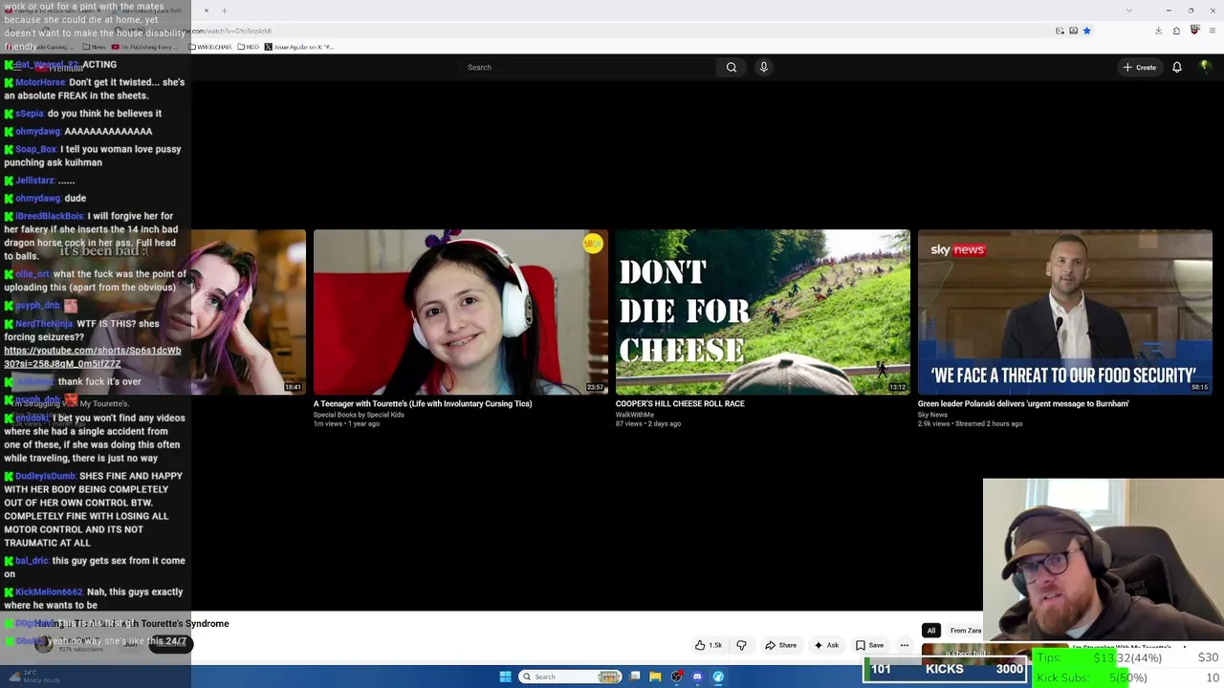Click chat username Jellstarz
The height and width of the screenshot is (688, 1224).
(x=34, y=181)
